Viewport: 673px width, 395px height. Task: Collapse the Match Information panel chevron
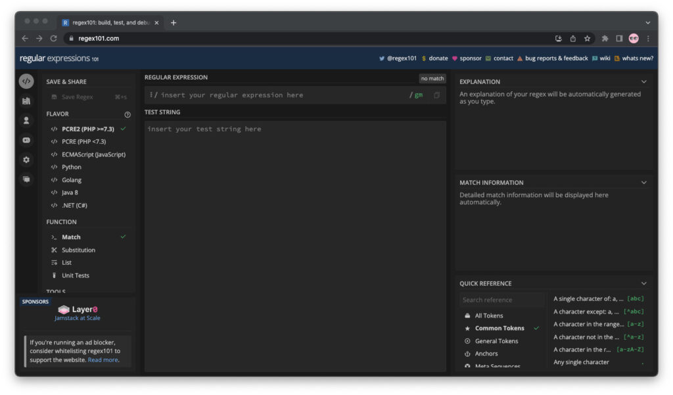click(644, 183)
